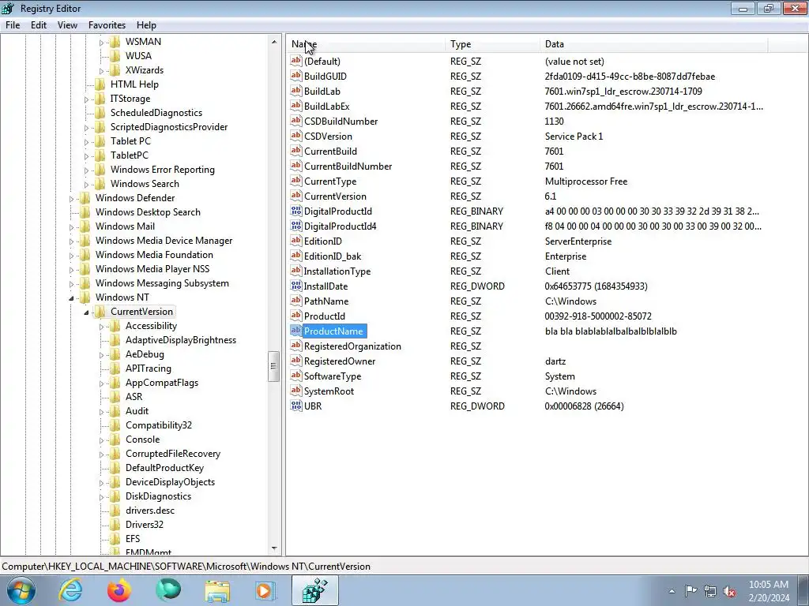This screenshot has width=809, height=606.
Task: Click the network tray icon
Action: [710, 591]
